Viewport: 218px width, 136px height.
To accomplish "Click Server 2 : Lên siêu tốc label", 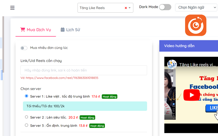I will click(49, 118).
